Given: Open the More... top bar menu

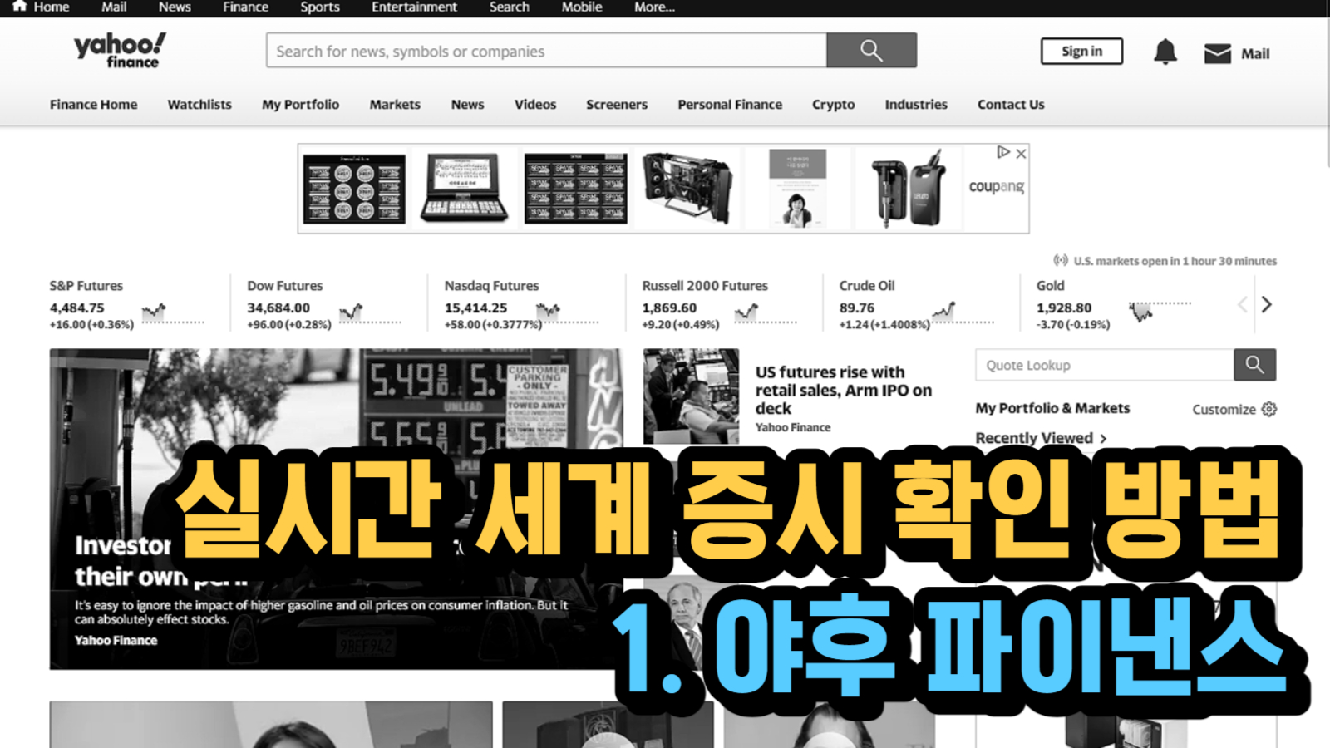Looking at the screenshot, I should tap(654, 7).
